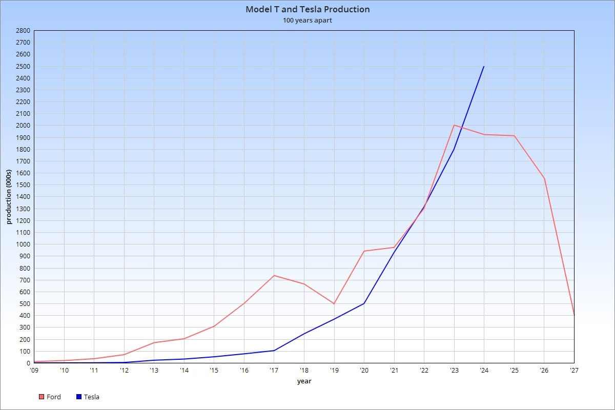Click the '23 x-axis tick label
The image size is (615, 410).
(454, 370)
